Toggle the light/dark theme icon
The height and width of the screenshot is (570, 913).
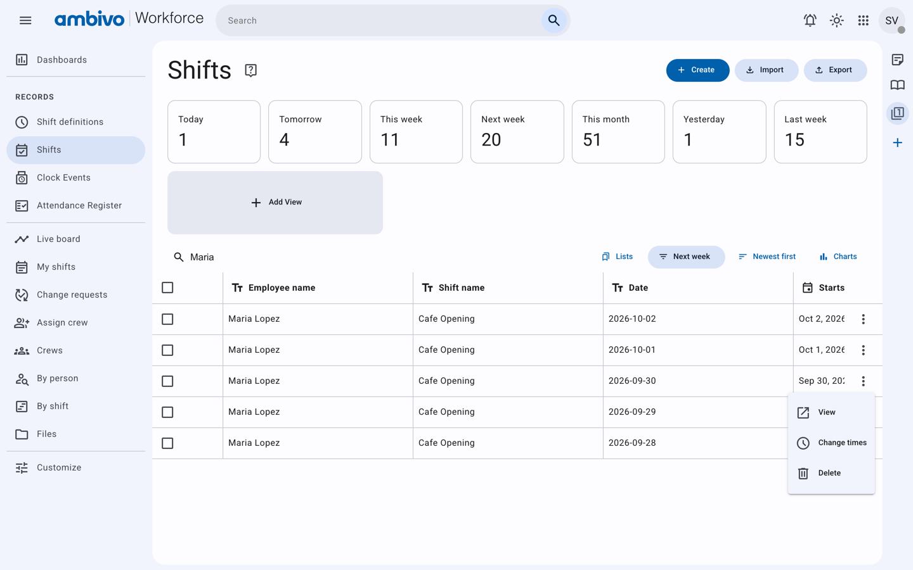836,20
